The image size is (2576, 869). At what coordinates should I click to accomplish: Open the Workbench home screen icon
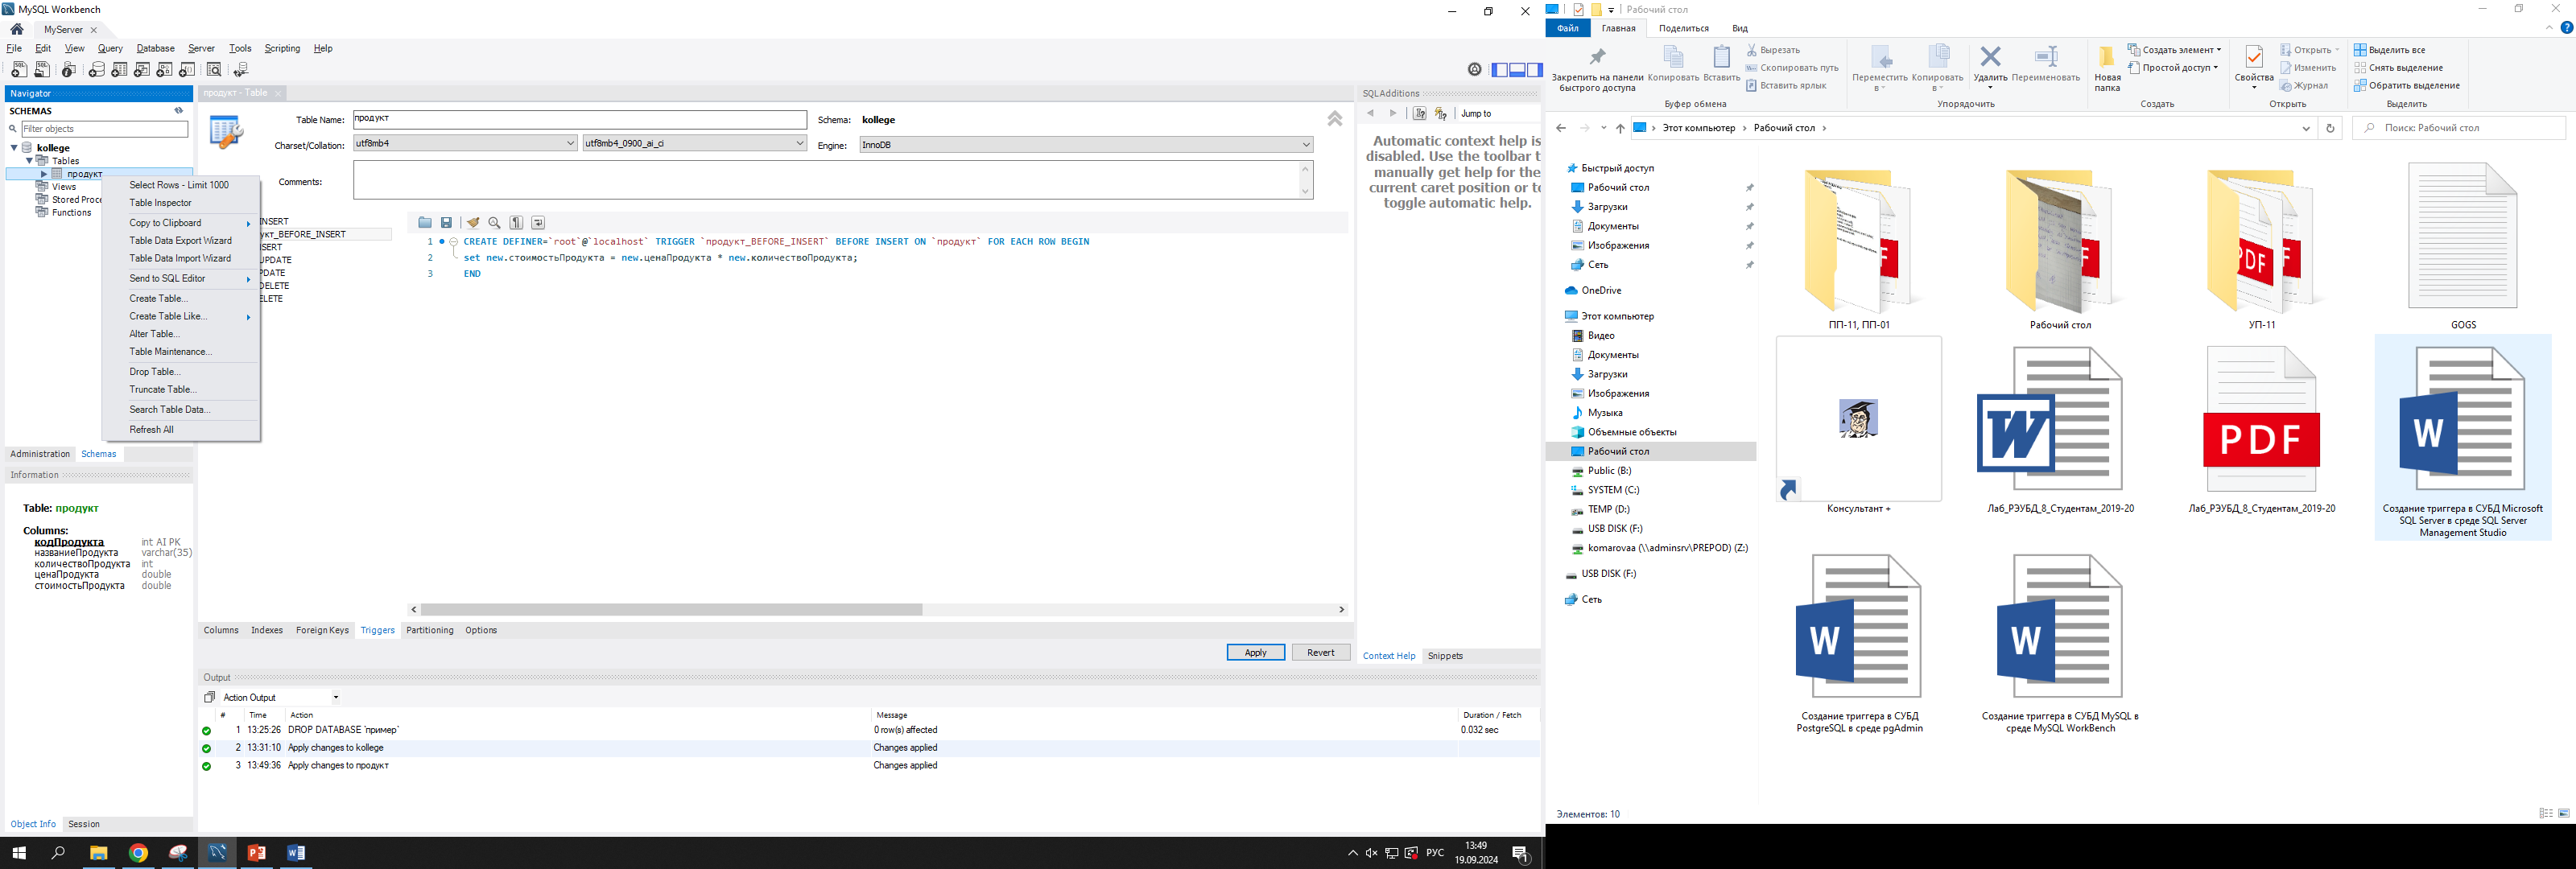[x=17, y=29]
